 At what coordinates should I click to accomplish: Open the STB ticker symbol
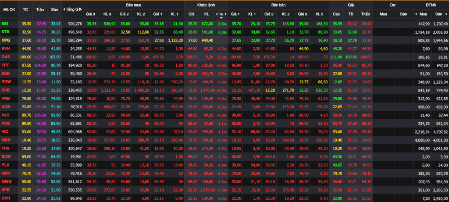[4, 32]
